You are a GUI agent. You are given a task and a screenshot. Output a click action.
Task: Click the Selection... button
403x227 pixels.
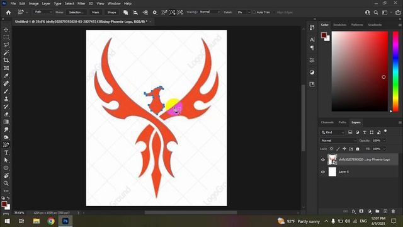click(76, 13)
